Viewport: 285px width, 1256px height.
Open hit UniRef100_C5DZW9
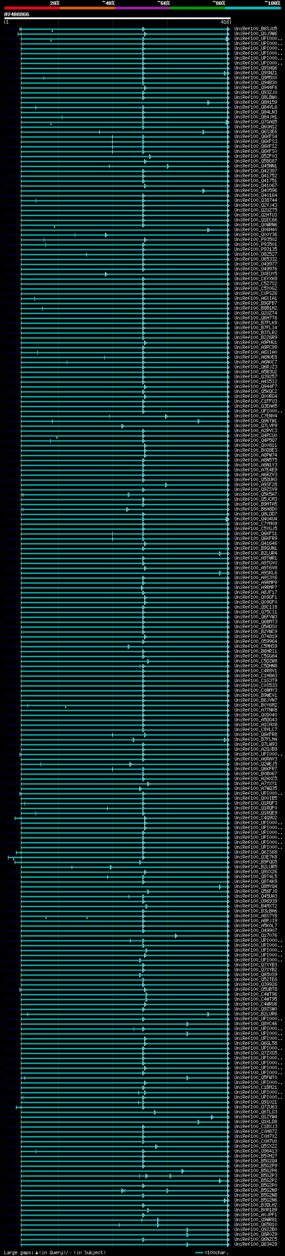pyautogui.click(x=256, y=661)
